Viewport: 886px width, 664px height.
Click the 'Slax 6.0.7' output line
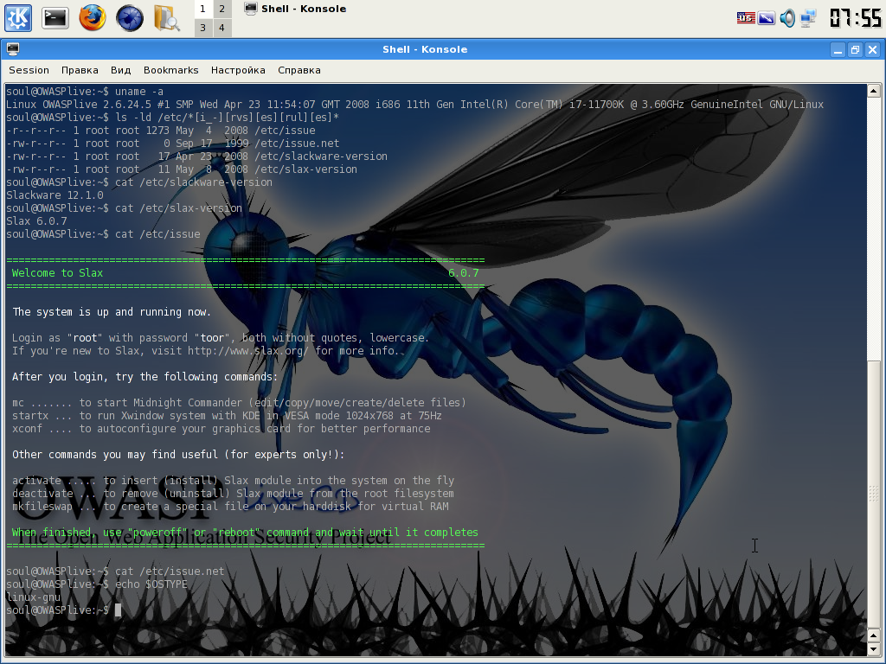(x=36, y=221)
